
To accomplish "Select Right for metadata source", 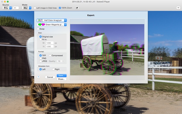I will tap(53, 69).
